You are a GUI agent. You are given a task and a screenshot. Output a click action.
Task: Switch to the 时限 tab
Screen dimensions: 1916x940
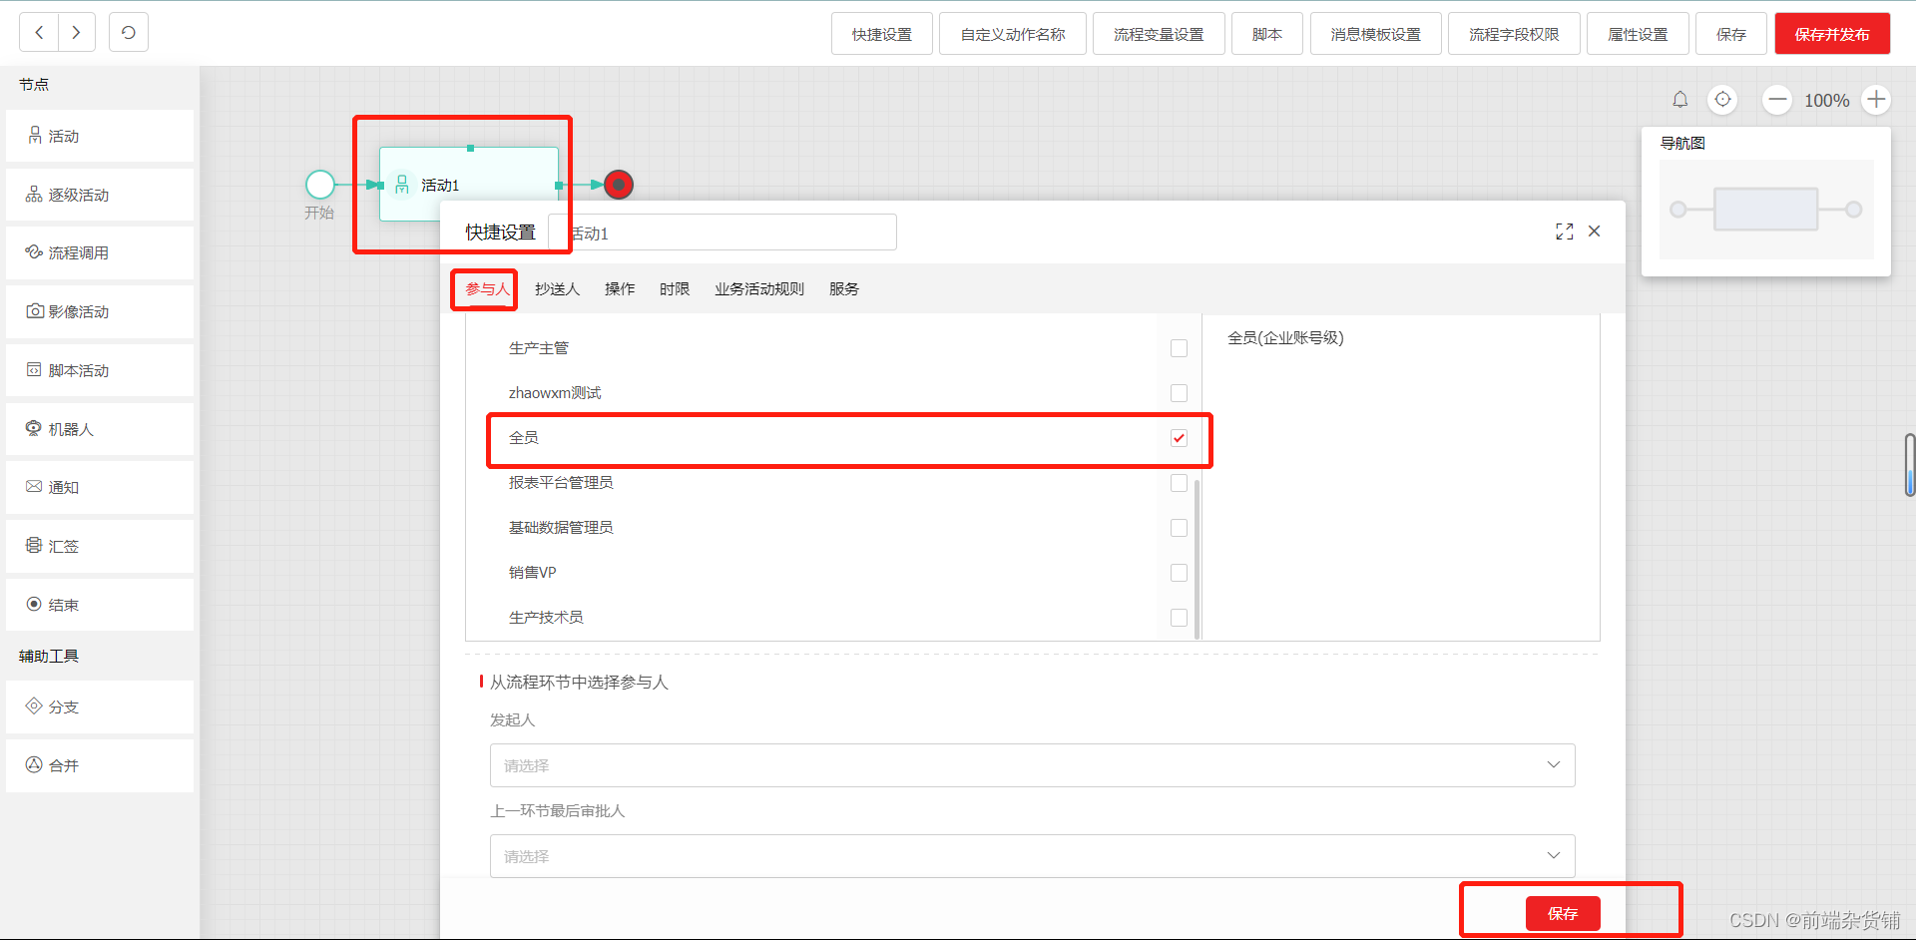pos(675,289)
